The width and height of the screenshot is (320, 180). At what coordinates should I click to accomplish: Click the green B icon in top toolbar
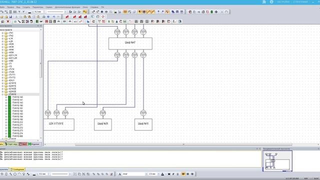(211, 12)
